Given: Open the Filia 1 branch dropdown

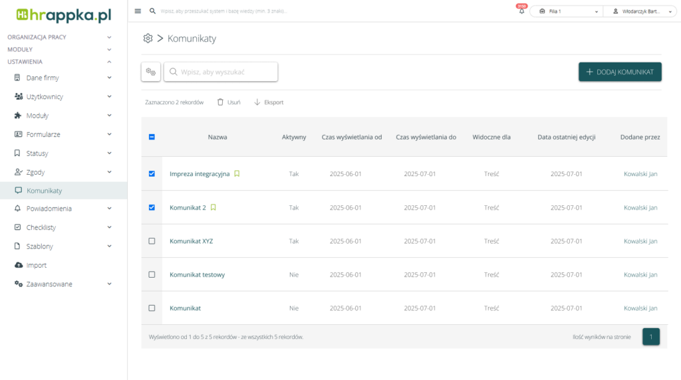Looking at the screenshot, I should 566,11.
